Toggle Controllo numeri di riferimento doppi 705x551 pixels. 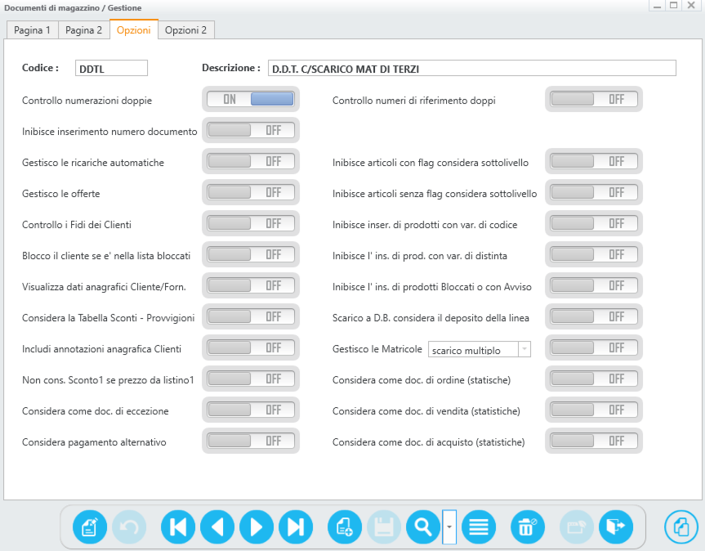(594, 100)
